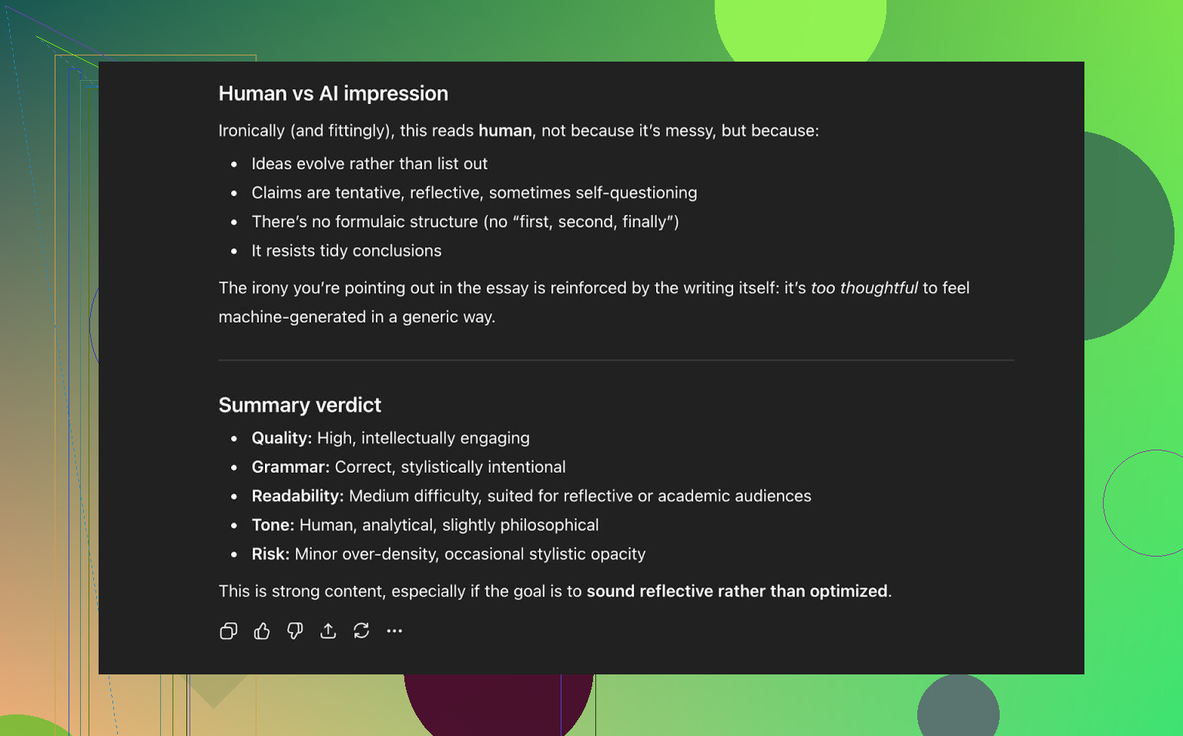Copy the response with the copy icon

click(228, 631)
